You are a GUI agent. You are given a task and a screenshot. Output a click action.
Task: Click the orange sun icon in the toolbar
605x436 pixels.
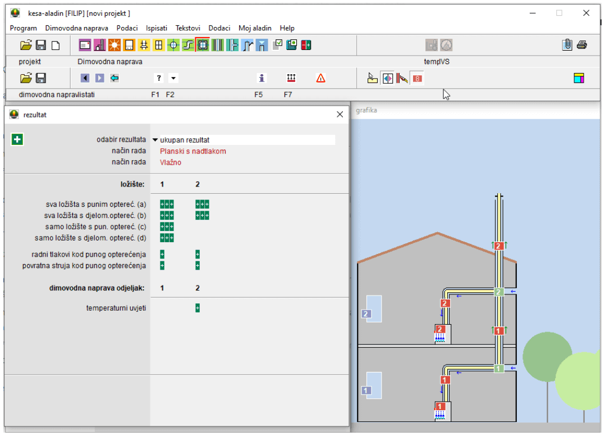(x=114, y=45)
